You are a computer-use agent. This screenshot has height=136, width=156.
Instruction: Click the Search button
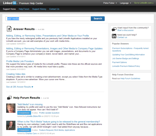click(98, 19)
